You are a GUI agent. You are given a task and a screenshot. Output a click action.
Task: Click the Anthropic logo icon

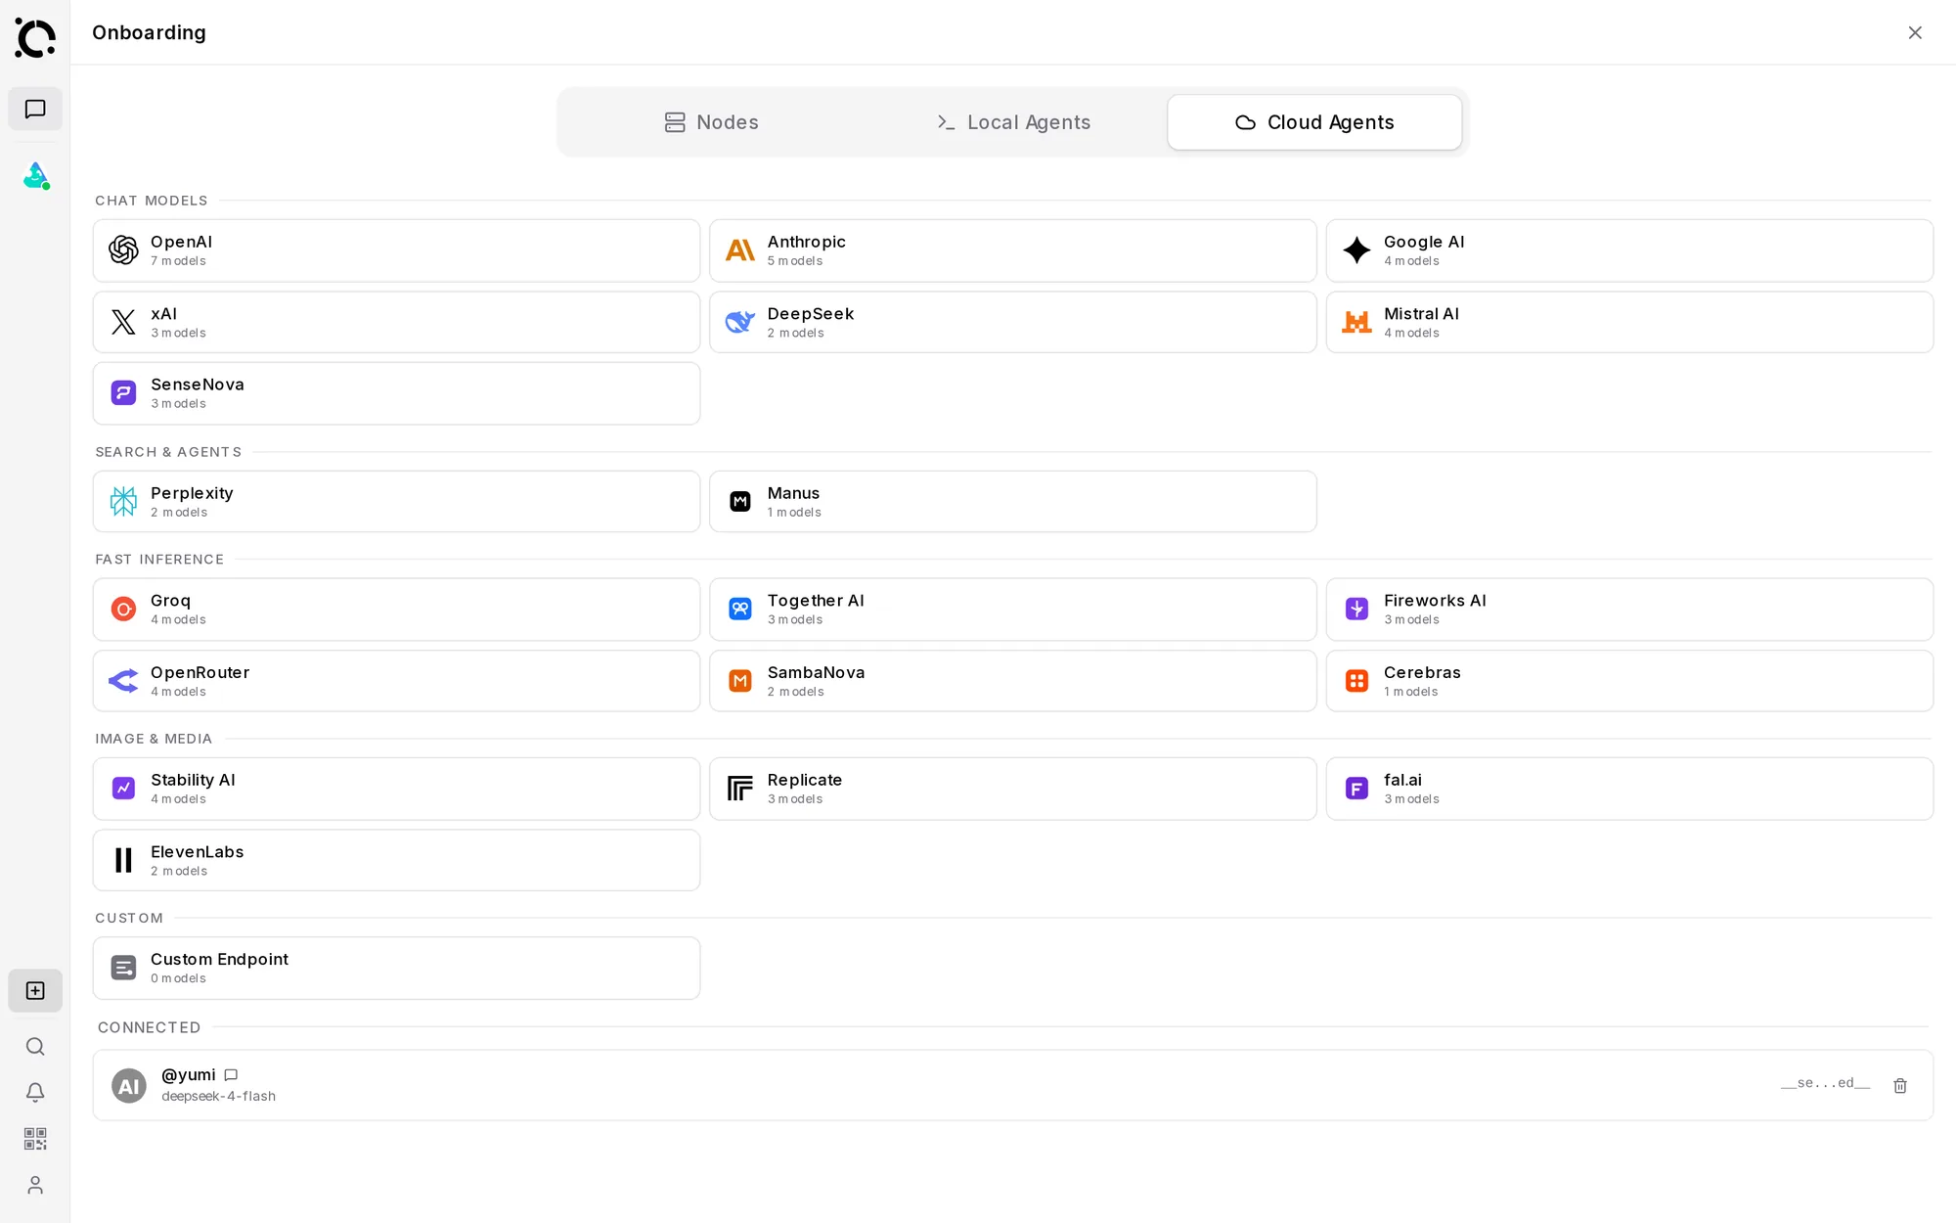(740, 250)
